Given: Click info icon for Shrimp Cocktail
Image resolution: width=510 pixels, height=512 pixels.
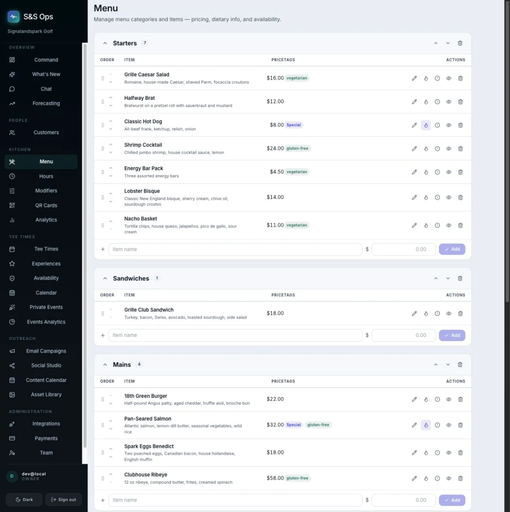Looking at the screenshot, I should click(437, 149).
